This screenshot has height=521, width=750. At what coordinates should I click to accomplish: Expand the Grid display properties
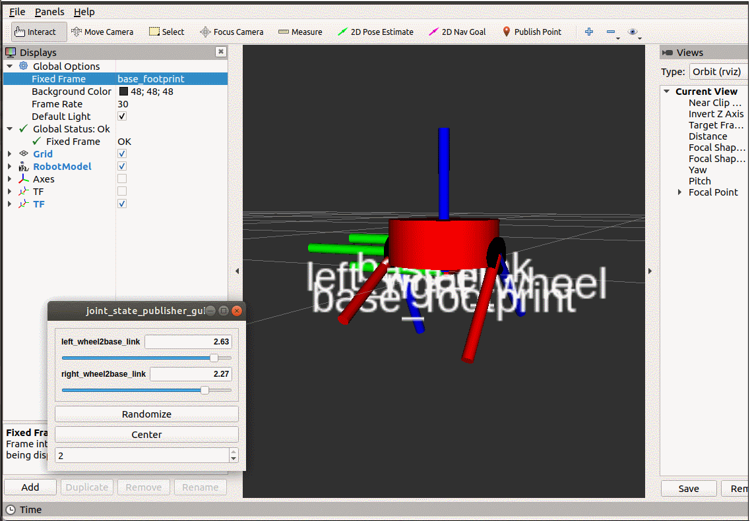coord(10,153)
